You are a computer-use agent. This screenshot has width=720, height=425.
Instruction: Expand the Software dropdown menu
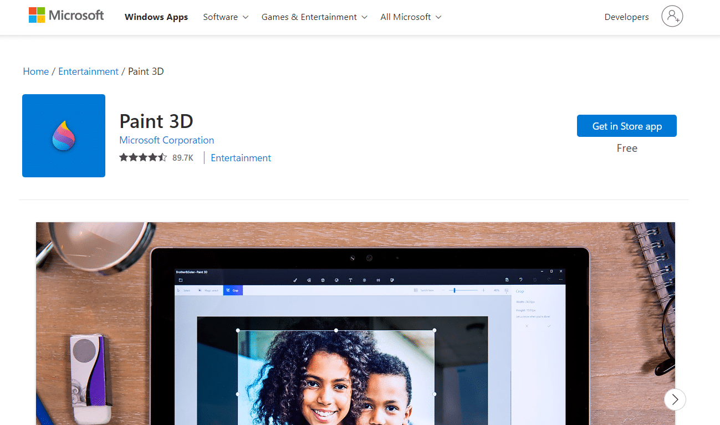pos(226,17)
